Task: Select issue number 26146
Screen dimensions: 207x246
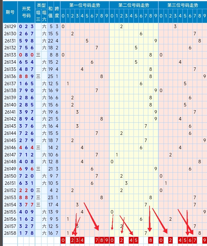Action: tap(10, 148)
